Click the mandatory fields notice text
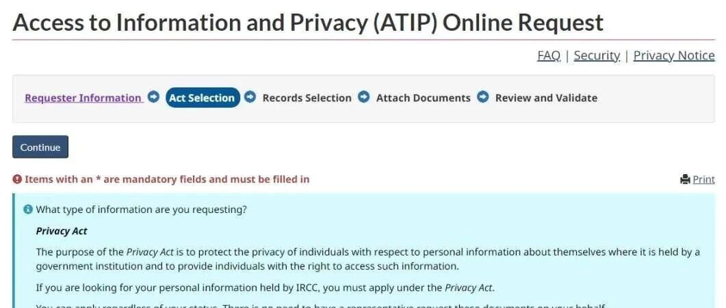The width and height of the screenshot is (726, 308). [x=167, y=179]
